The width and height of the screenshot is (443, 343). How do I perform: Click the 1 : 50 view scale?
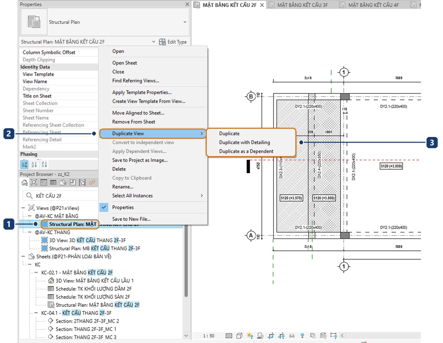(209, 336)
